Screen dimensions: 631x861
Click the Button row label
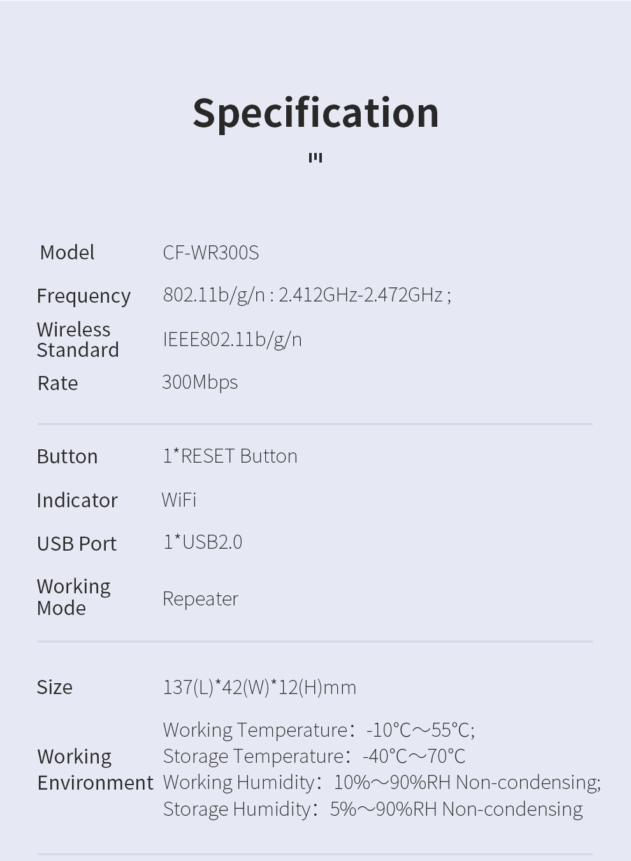pos(67,456)
